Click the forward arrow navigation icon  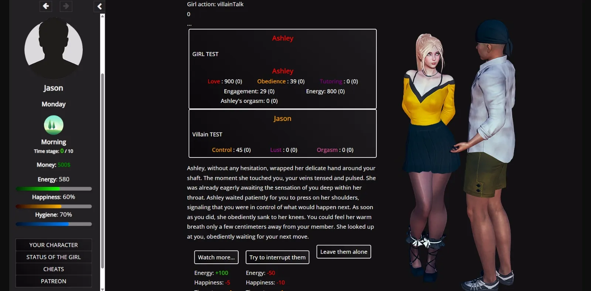66,6
